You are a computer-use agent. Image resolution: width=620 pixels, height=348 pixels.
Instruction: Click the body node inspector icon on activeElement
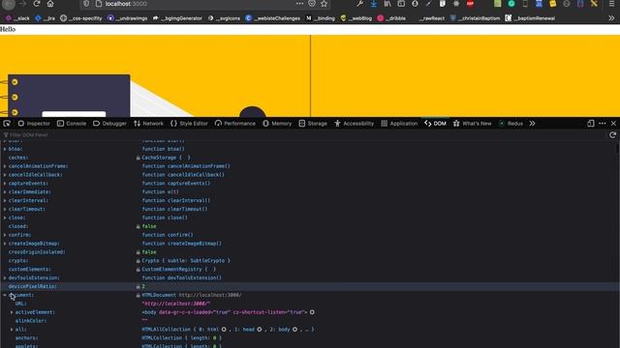[x=312, y=312]
